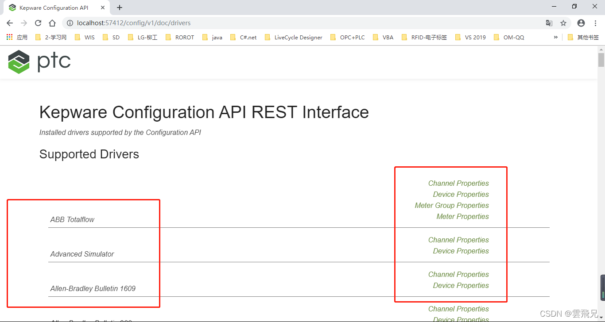Open the Apps shortcut in bookmarks bar
Viewport: 605px width, 322px height.
17,37
